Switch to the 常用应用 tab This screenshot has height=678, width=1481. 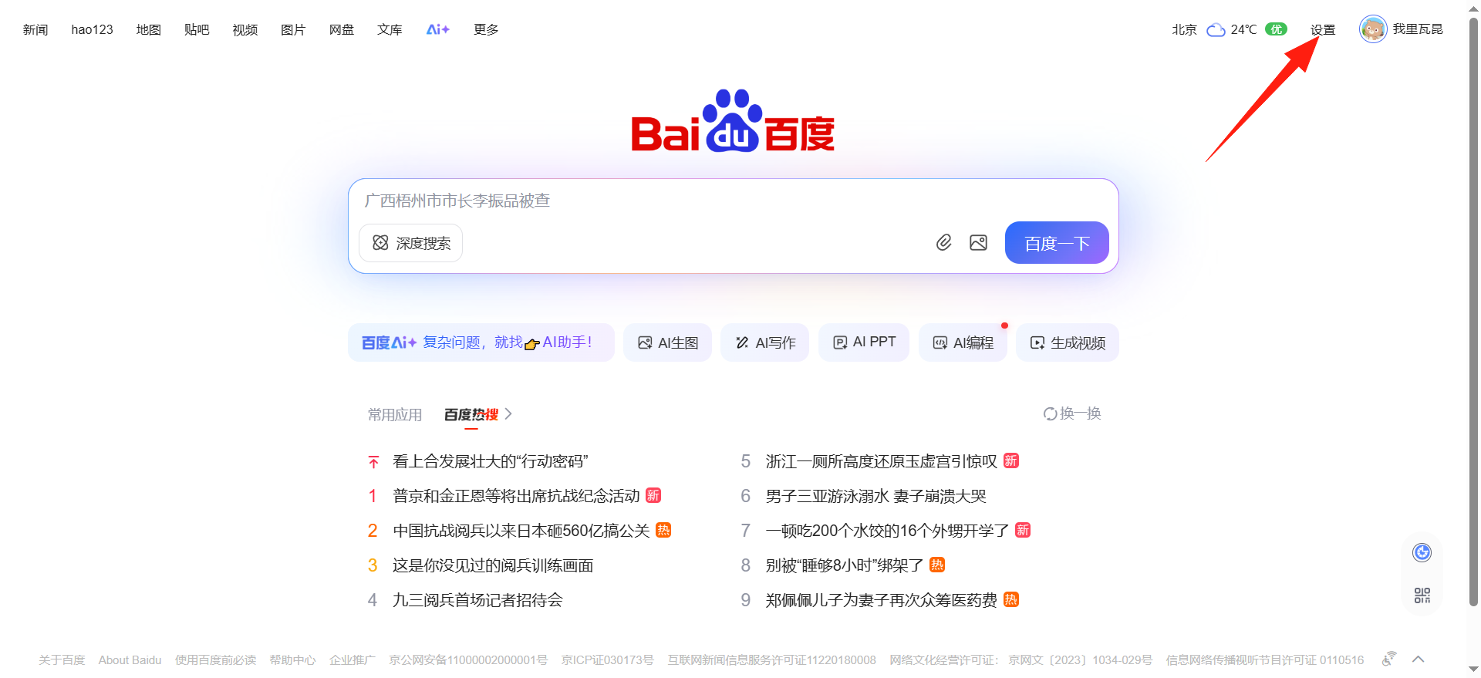point(395,415)
